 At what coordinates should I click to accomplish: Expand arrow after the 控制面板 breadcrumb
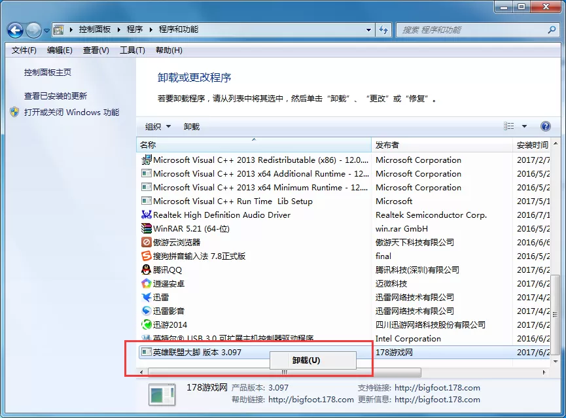(118, 29)
